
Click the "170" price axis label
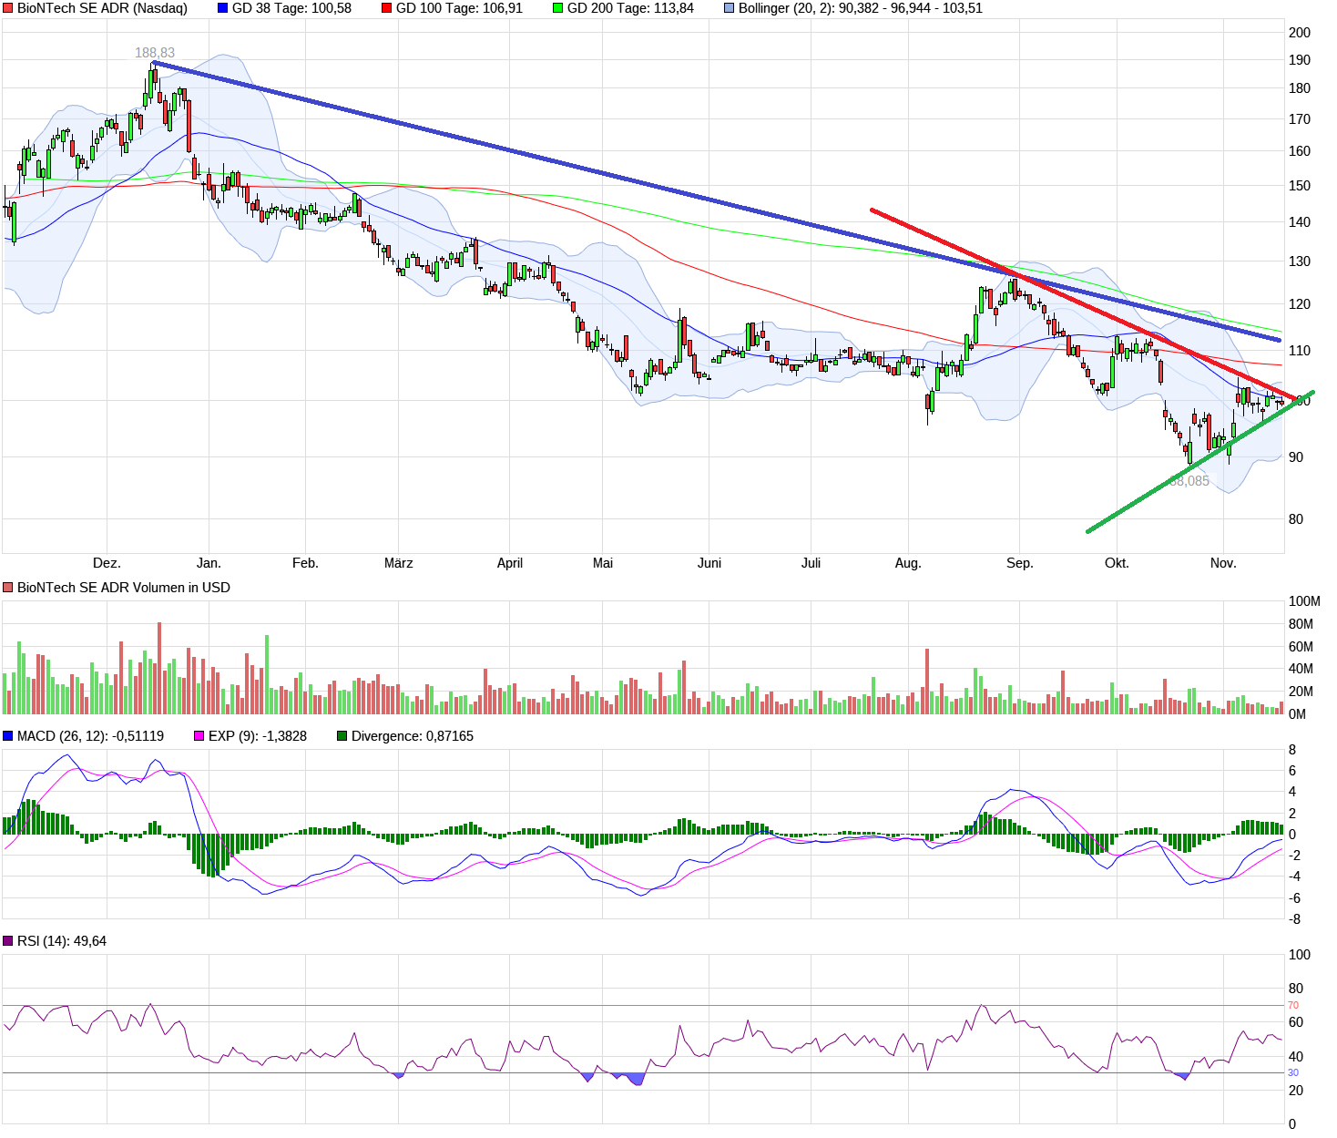(1300, 119)
